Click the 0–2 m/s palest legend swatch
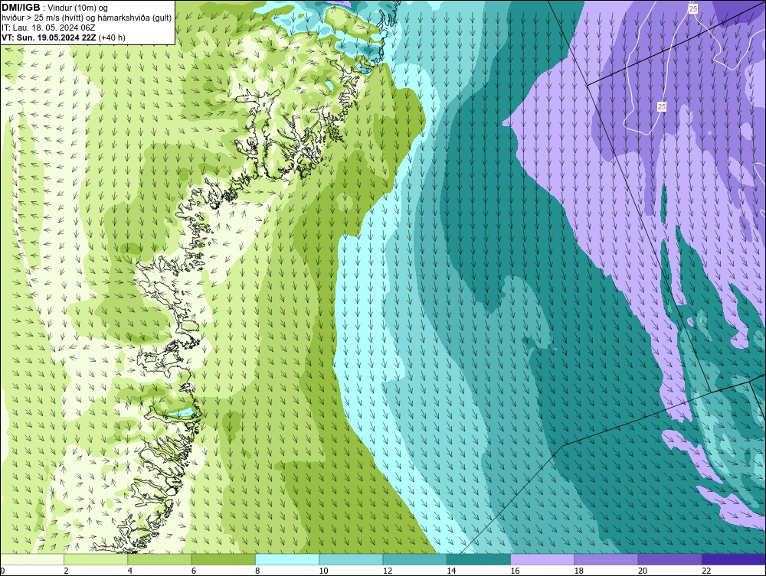This screenshot has width=766, height=576. click(31, 559)
